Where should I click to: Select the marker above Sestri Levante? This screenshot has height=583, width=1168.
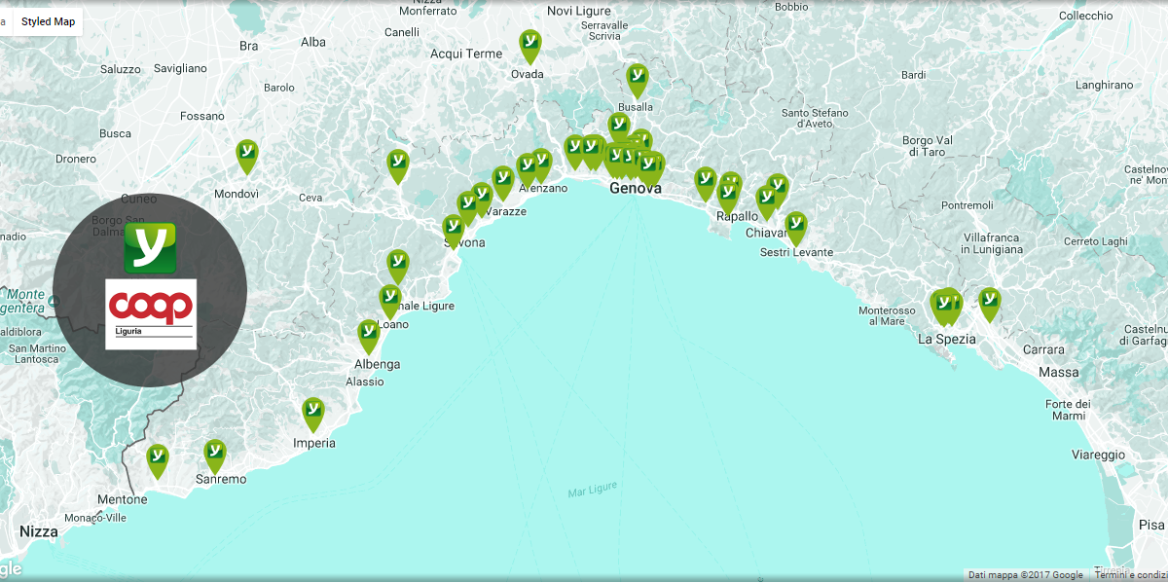point(795,227)
